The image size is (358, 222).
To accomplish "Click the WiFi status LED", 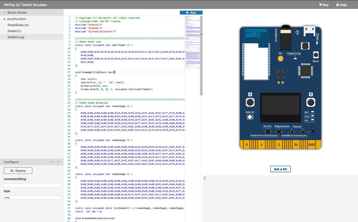I will point(312,112).
